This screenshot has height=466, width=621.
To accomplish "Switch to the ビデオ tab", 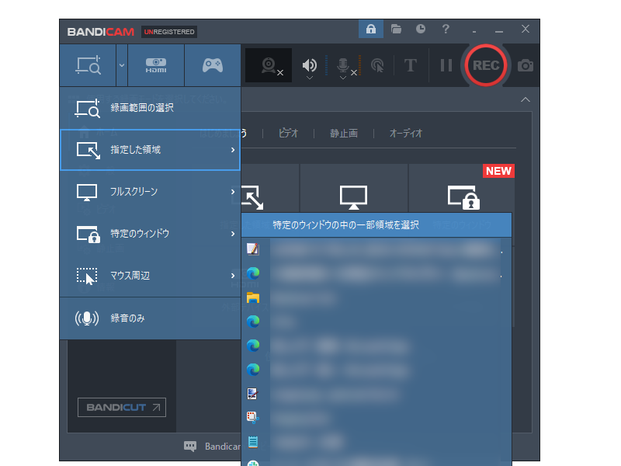I will (288, 133).
